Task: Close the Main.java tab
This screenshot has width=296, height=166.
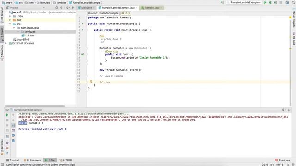Action: [93, 8]
